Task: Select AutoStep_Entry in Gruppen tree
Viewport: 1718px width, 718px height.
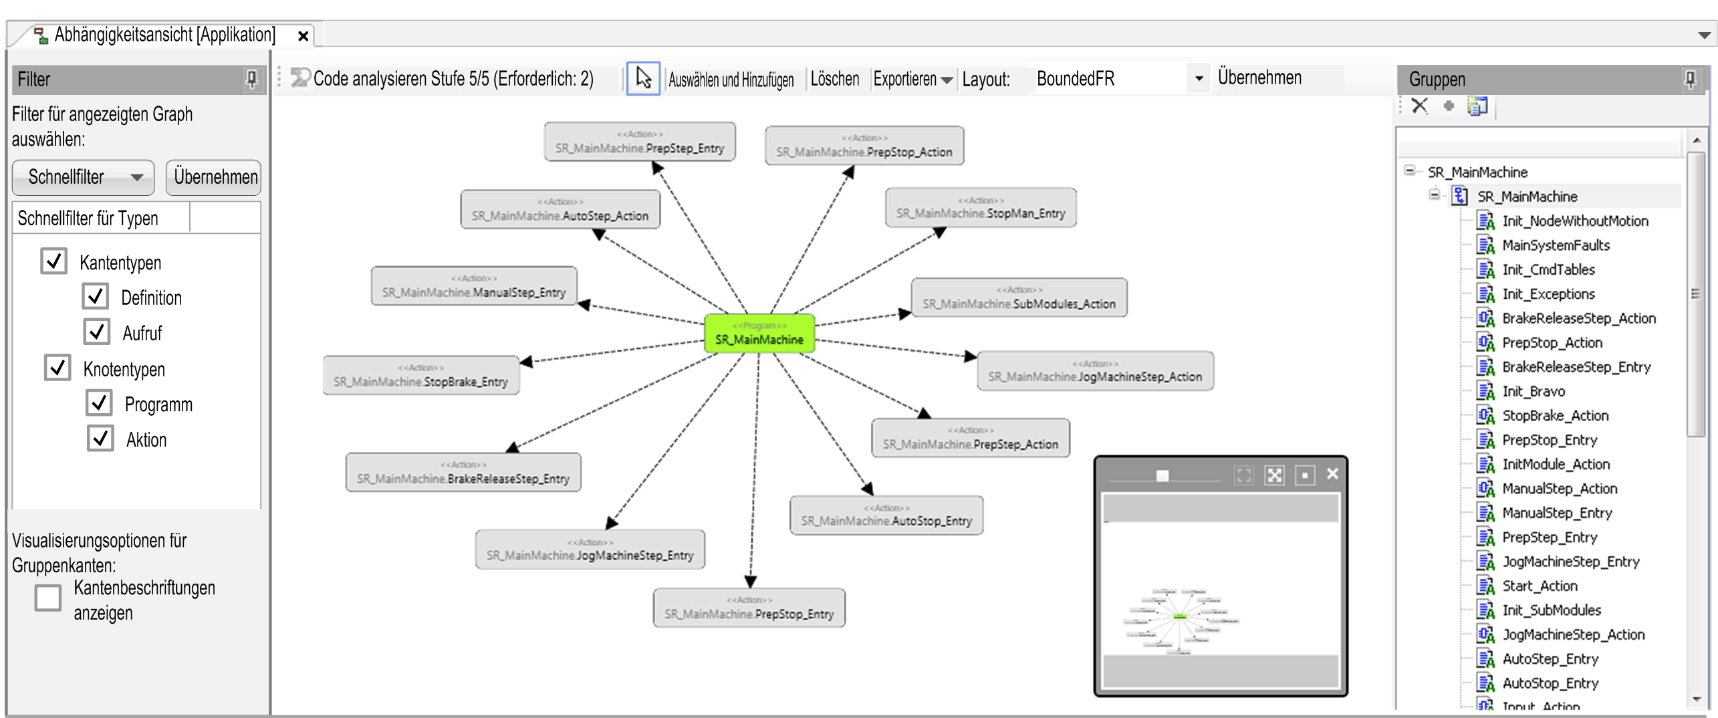Action: tap(1550, 659)
